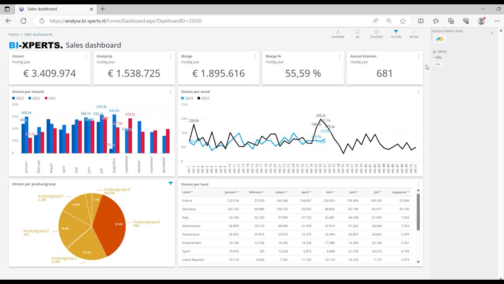This screenshot has height=284, width=504.
Task: Open the augustus column dropdown arrow
Action: 408,192
